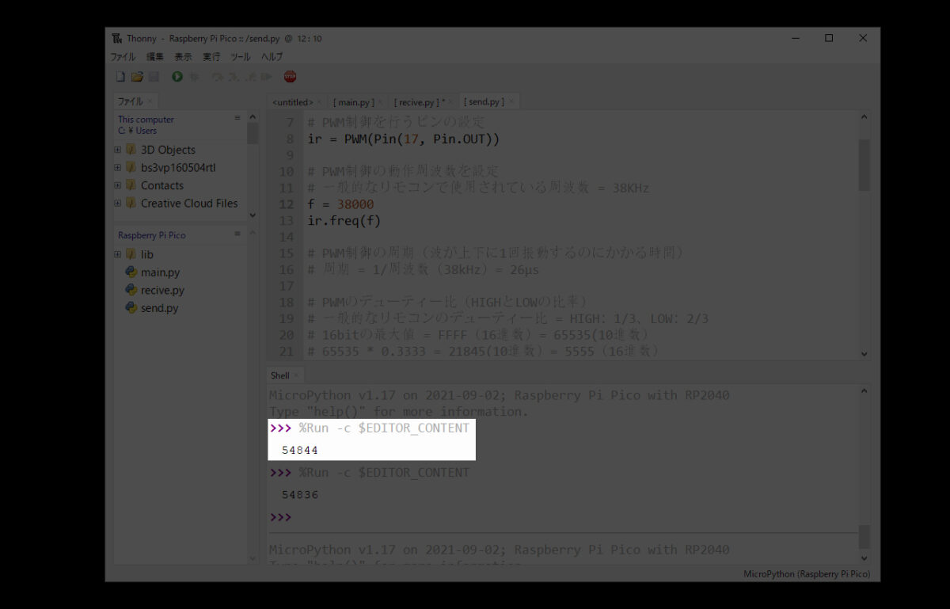Click the empty Shell prompt line
Screen dimensions: 950x609
pos(475,517)
